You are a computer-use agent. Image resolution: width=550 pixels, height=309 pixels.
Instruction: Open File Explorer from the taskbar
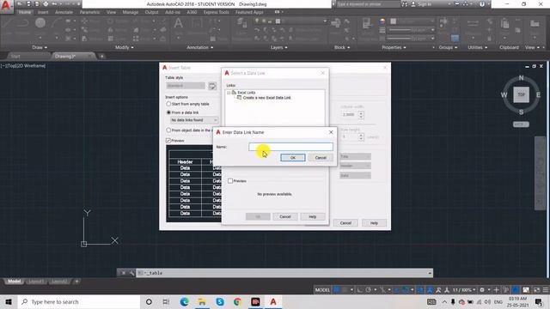coord(202,301)
